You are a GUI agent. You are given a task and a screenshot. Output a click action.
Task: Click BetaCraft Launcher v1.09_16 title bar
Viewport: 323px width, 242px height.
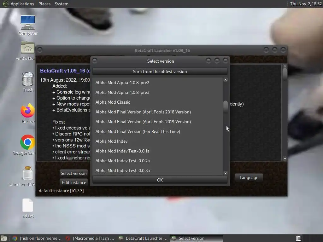click(x=162, y=50)
